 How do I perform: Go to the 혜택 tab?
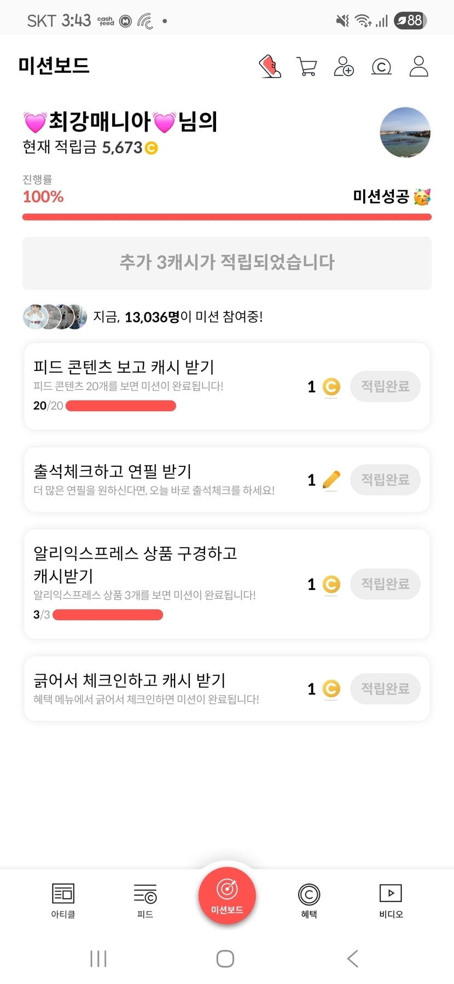309,900
